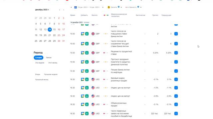Open 'Решение по процентной ставке' indicator
213x119 pixels.
(x=121, y=53)
